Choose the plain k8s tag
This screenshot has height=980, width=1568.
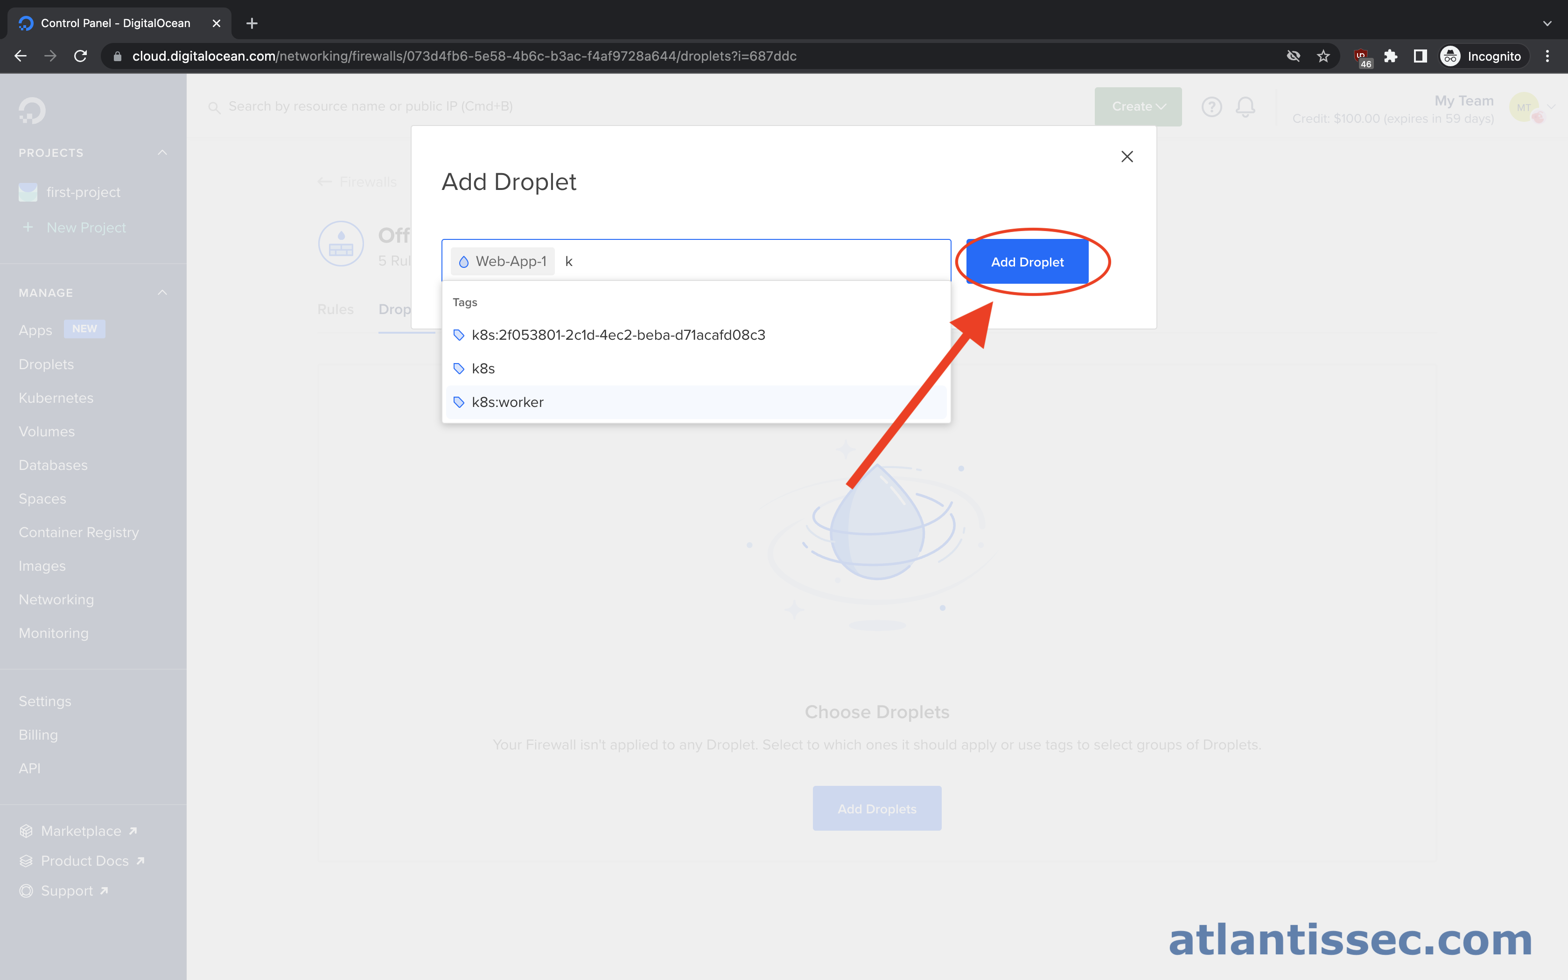point(696,368)
